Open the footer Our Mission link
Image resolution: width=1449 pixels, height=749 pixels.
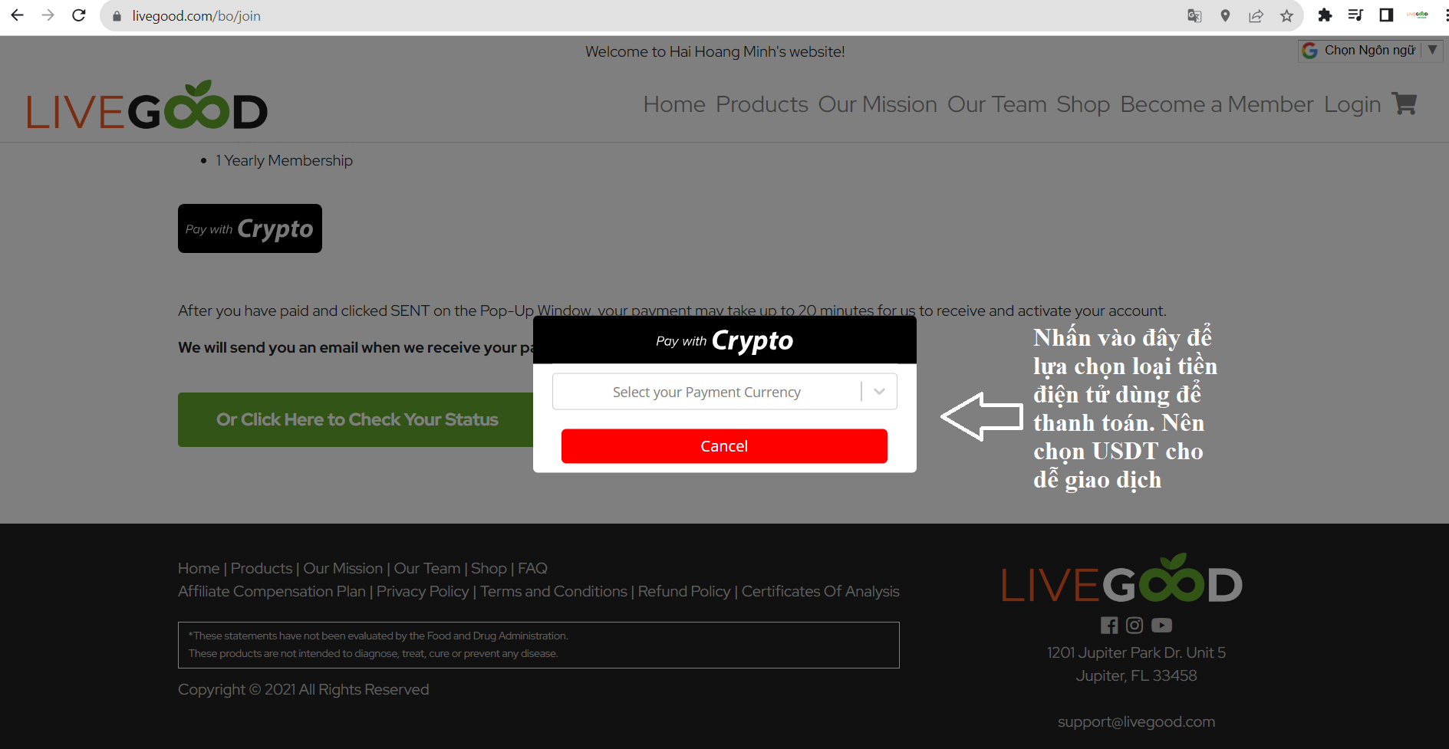343,568
